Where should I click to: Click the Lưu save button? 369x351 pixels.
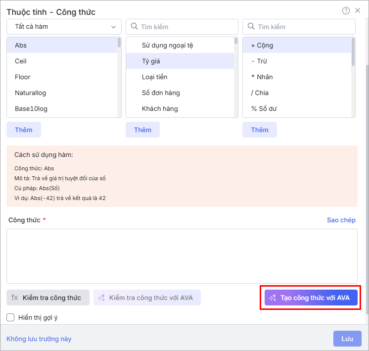[347, 339]
